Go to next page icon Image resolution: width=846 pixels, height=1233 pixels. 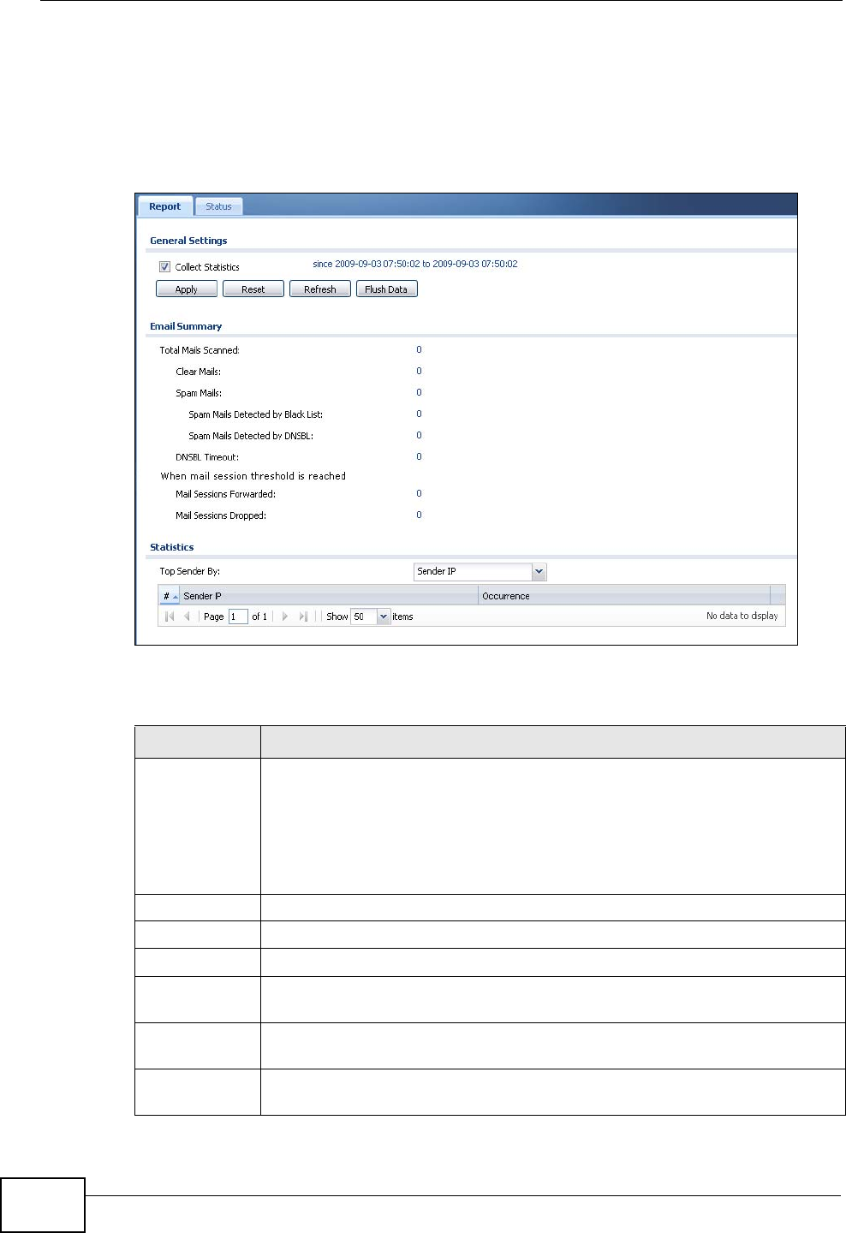click(x=285, y=616)
